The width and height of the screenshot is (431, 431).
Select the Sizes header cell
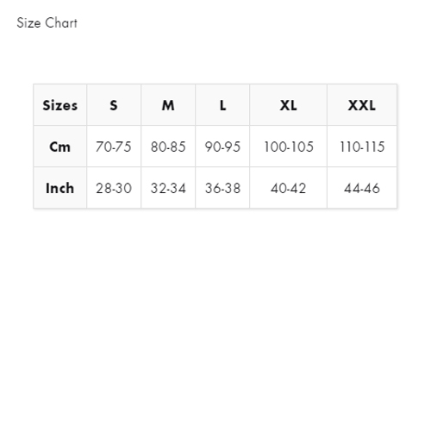(x=60, y=105)
